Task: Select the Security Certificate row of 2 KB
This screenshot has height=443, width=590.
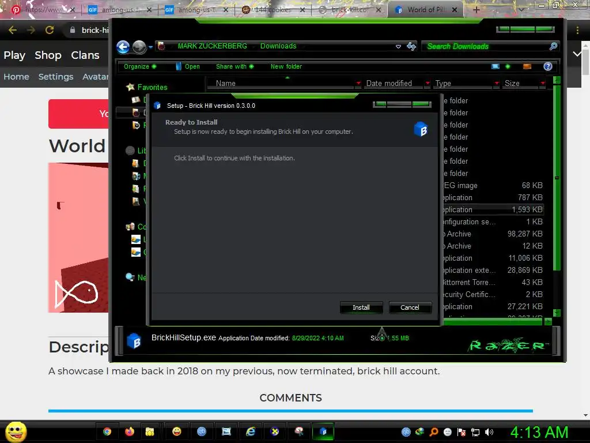Action: 493,294
